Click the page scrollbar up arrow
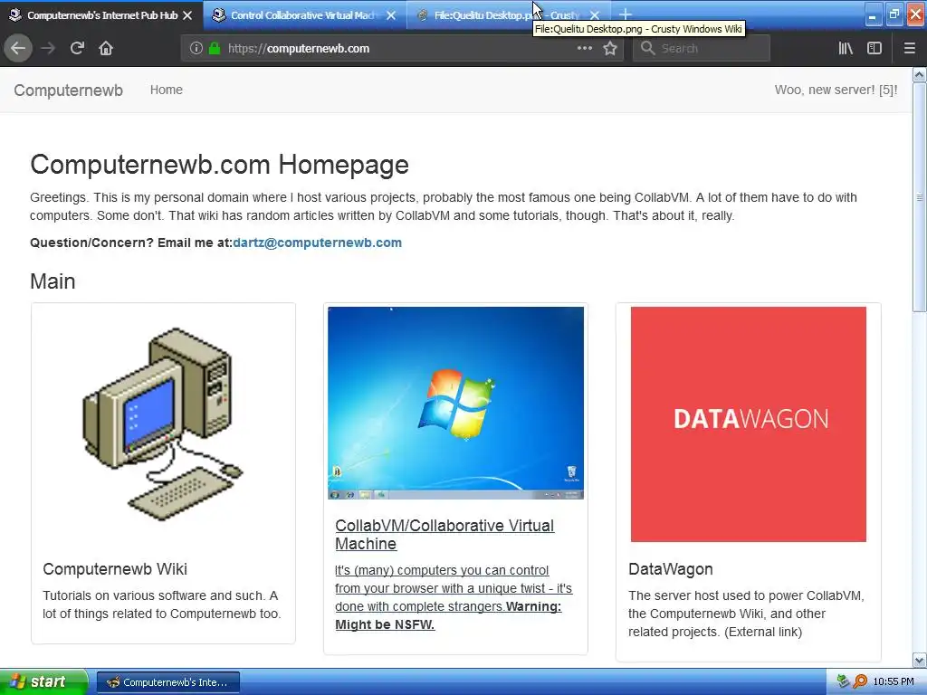This screenshot has height=695, width=927. [920, 74]
